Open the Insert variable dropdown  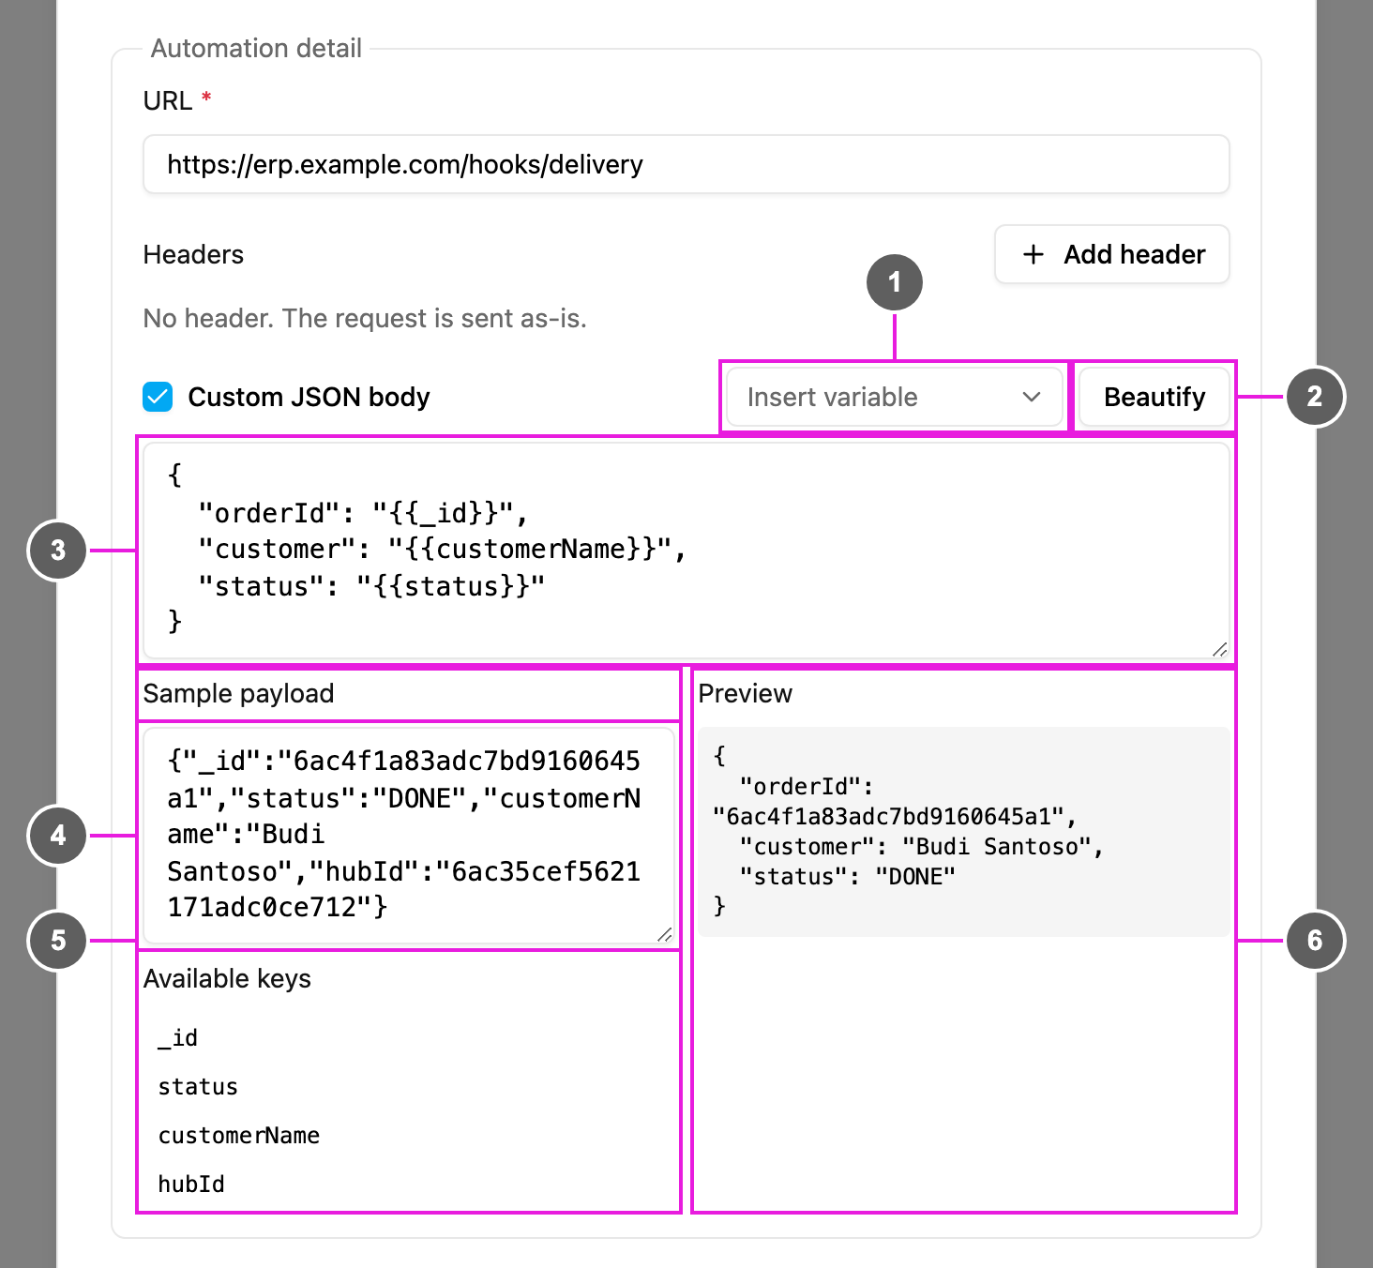895,397
